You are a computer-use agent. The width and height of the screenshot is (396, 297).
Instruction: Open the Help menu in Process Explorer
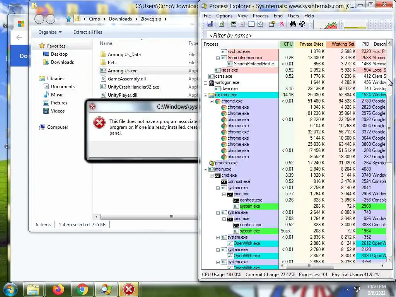[309, 15]
